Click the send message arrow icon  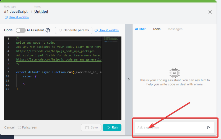click(208, 127)
